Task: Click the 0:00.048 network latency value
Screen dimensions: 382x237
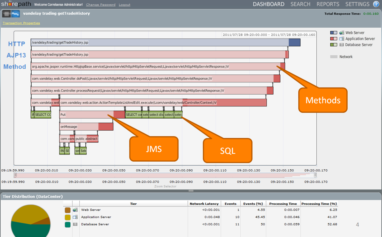Action: [x=212, y=217]
